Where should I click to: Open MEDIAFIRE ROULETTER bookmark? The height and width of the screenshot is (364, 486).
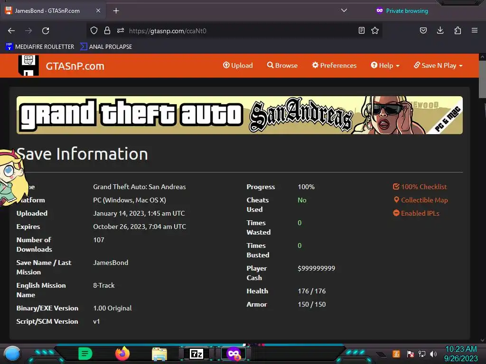tap(40, 47)
